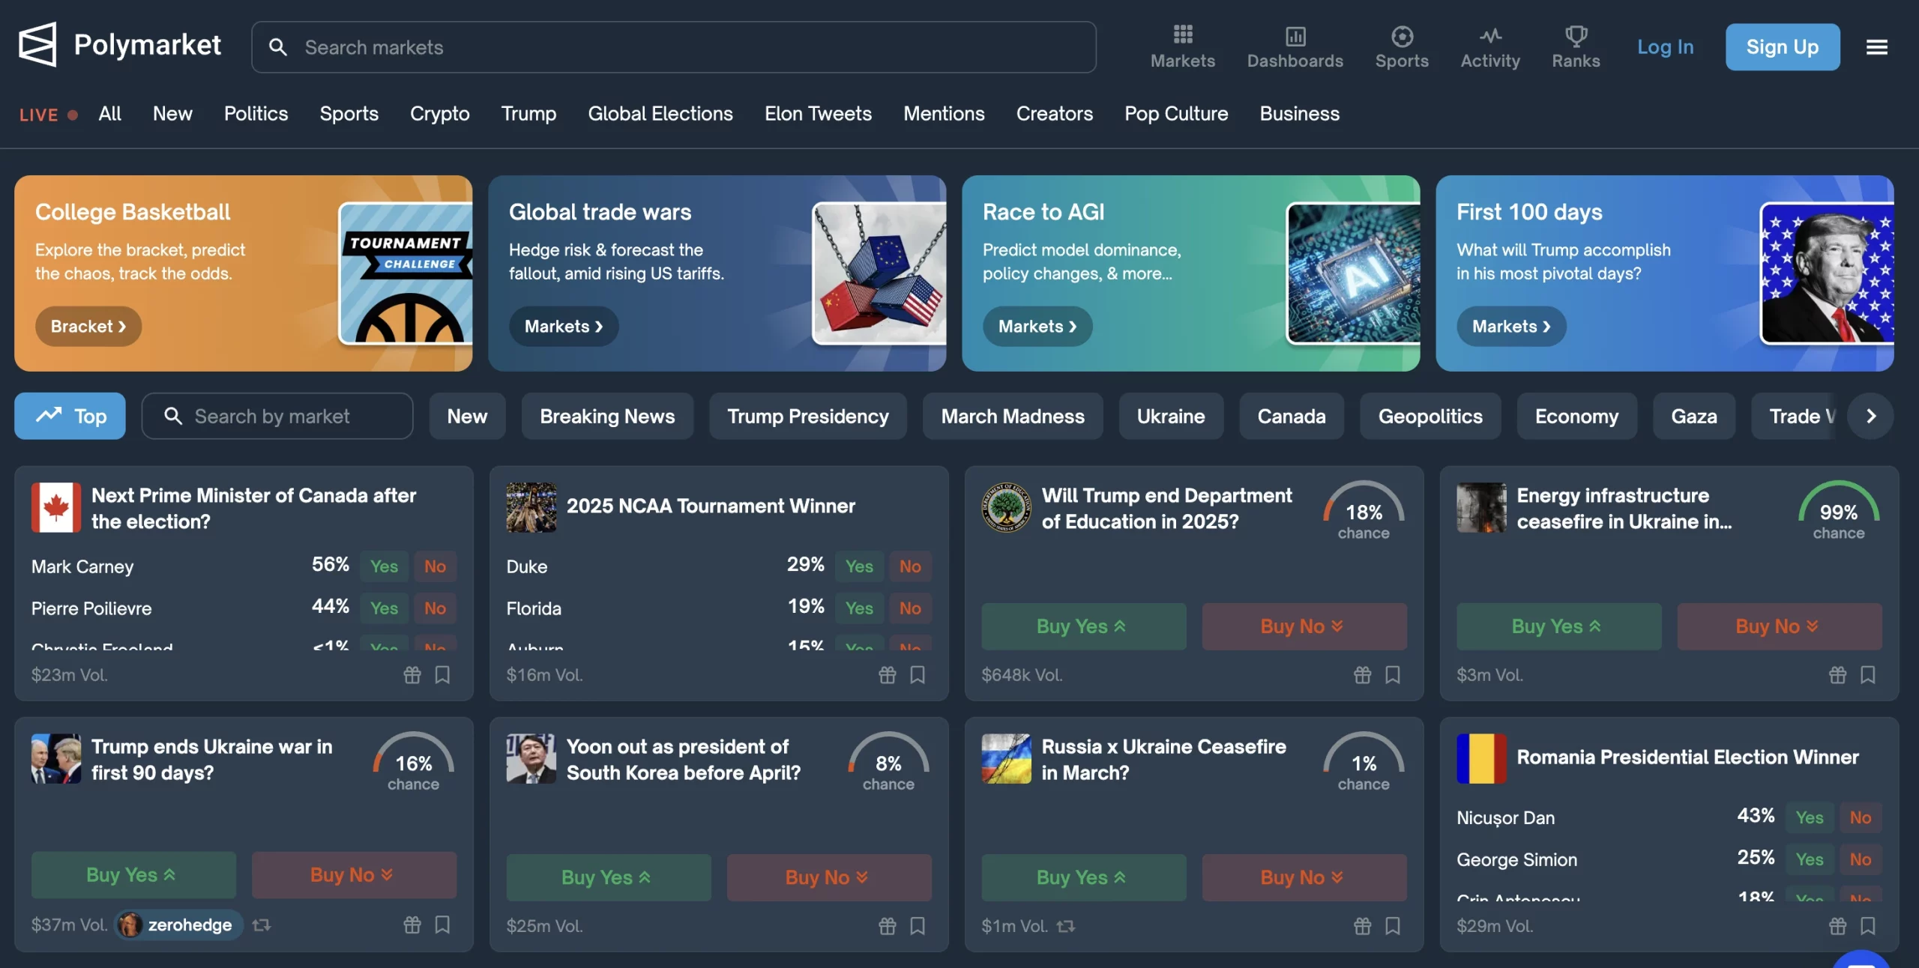This screenshot has width=1919, height=968.
Task: Buy No on Department of Education market
Action: click(1304, 626)
